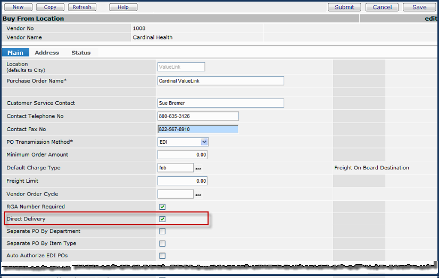Click into the Purchase Order Name field

[x=220, y=81]
